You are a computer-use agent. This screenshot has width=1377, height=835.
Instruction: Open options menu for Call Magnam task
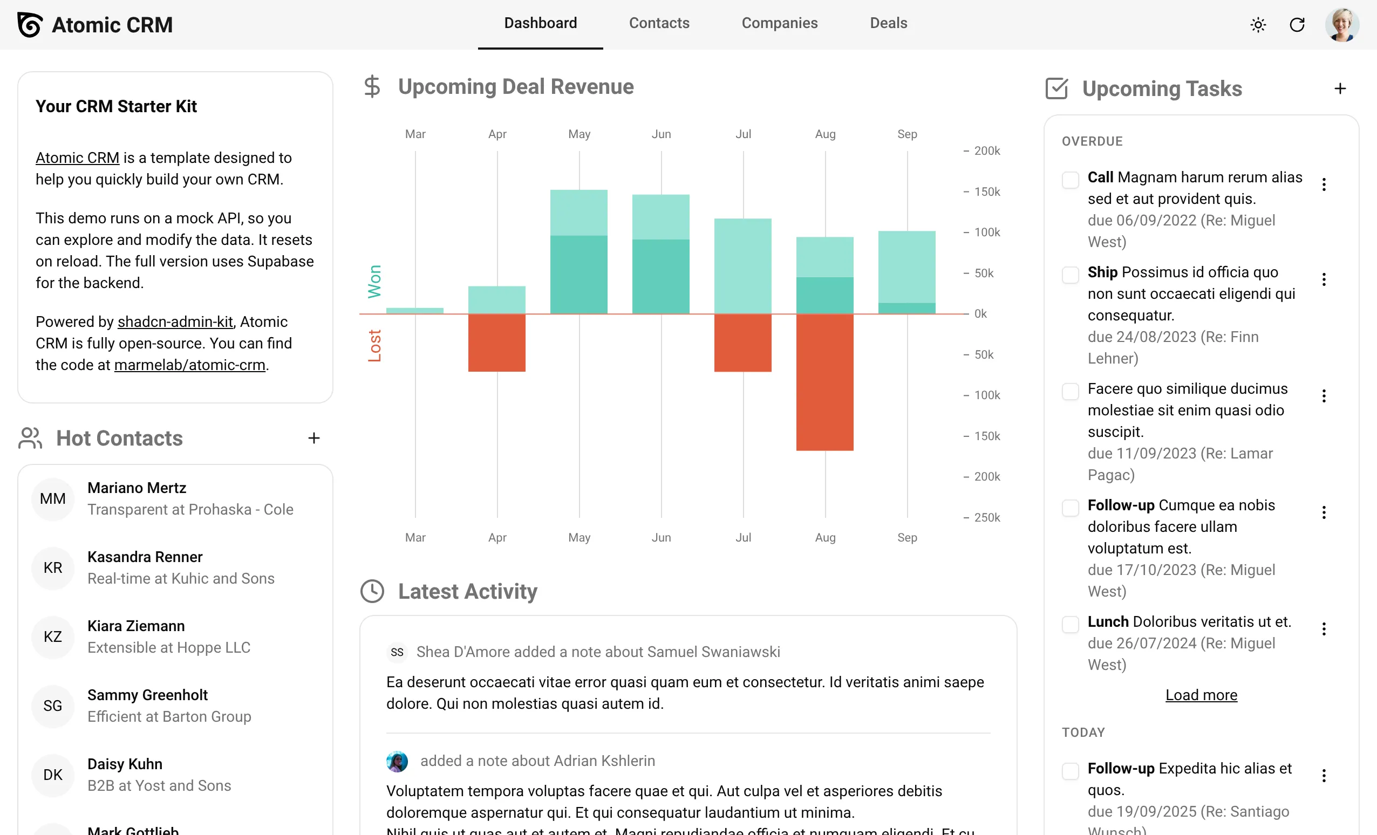(1324, 184)
